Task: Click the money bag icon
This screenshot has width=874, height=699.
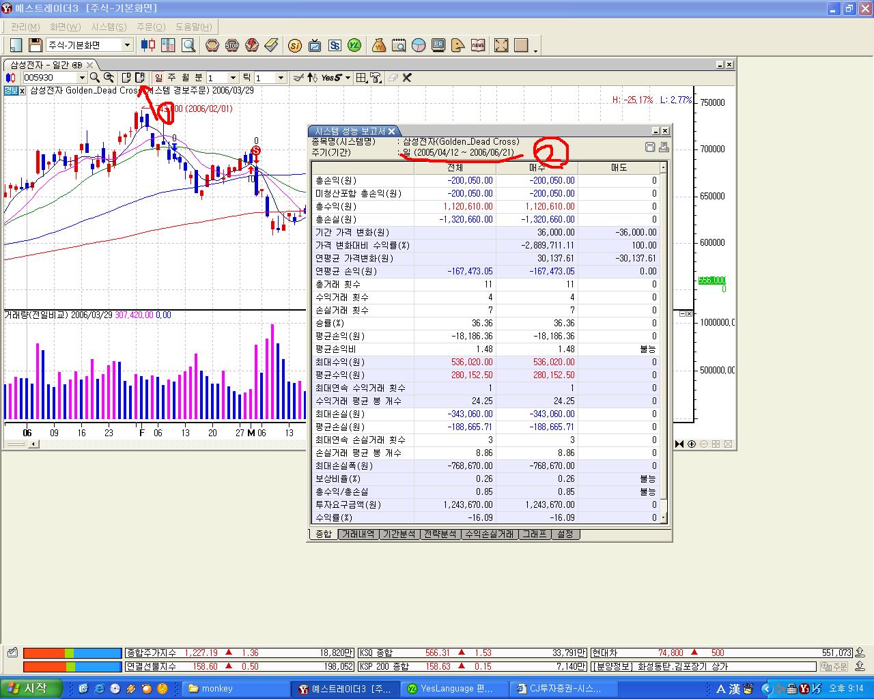Action: [x=379, y=45]
